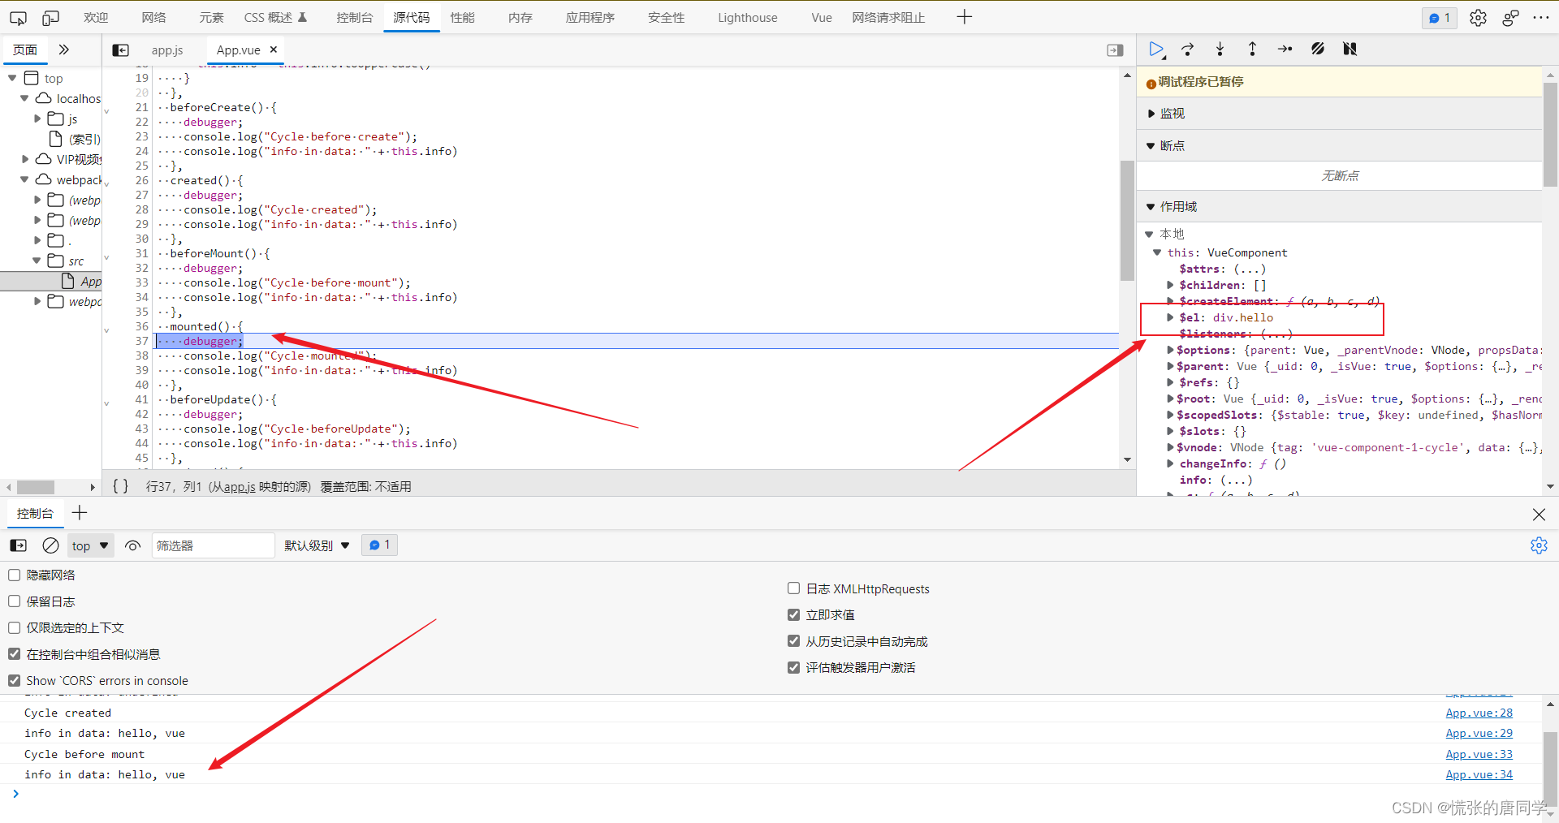
Task: Uncheck the 立即求值 option
Action: [x=794, y=614]
